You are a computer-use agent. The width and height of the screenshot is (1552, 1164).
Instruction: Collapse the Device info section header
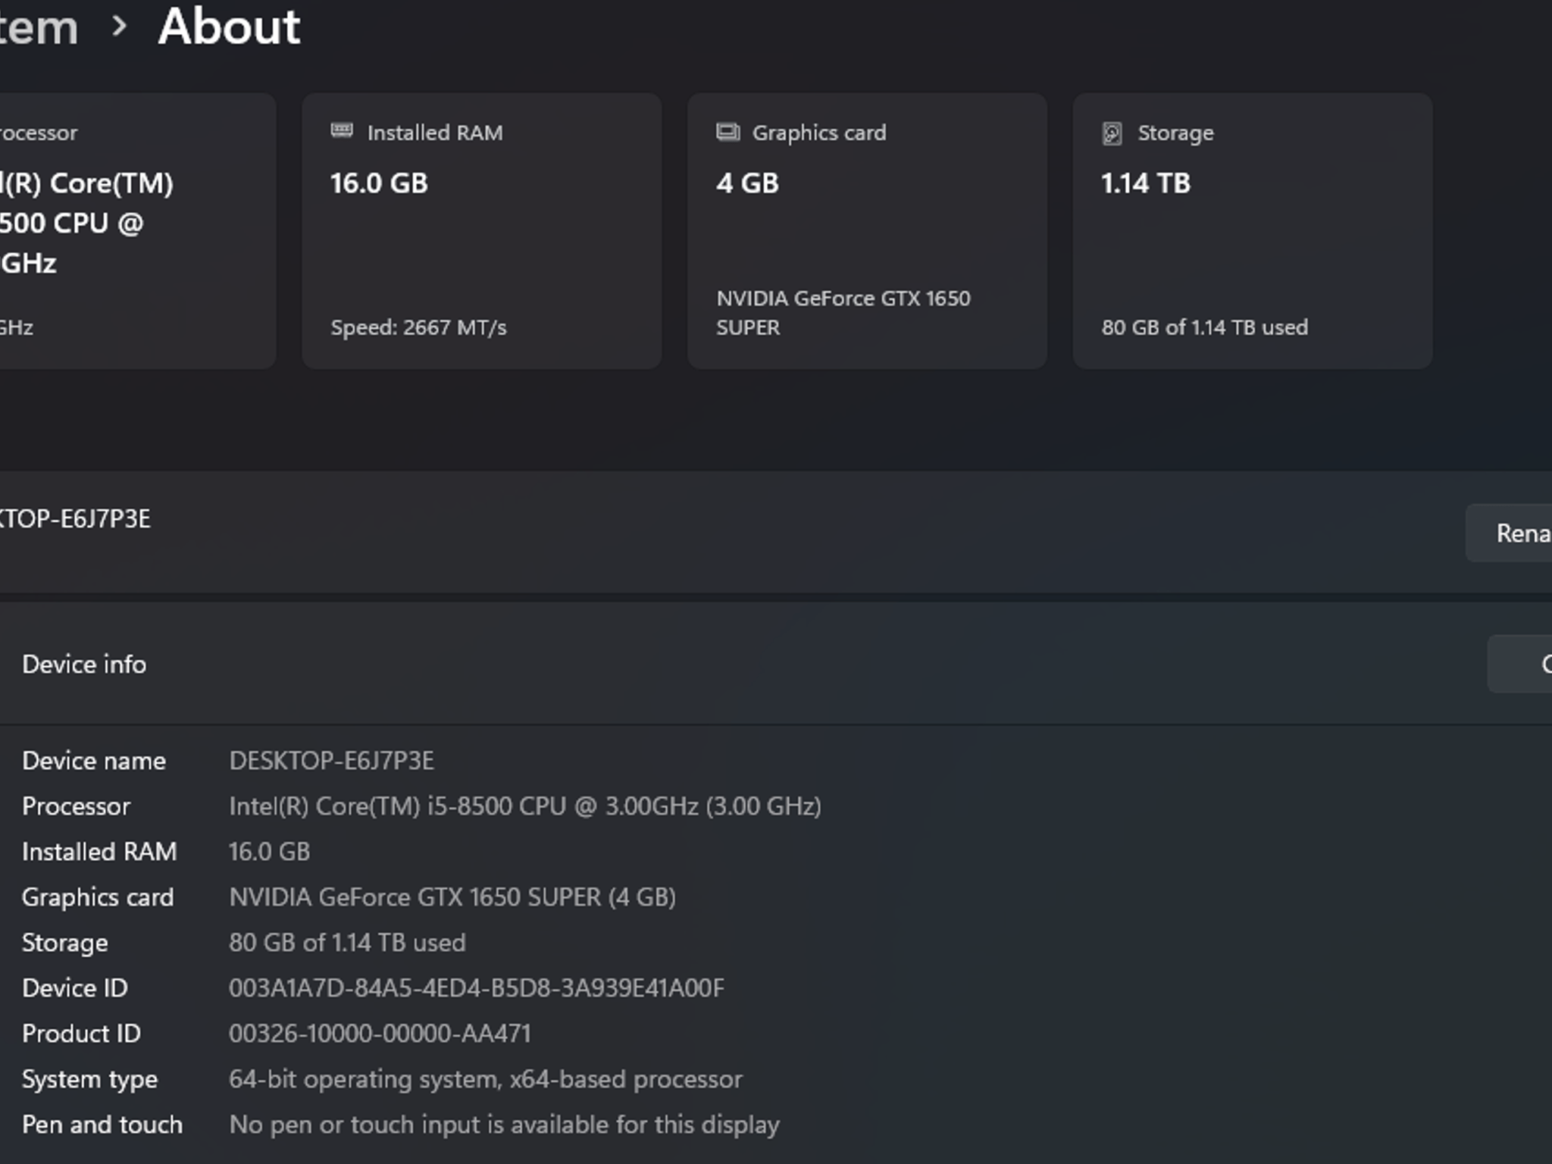(776, 665)
